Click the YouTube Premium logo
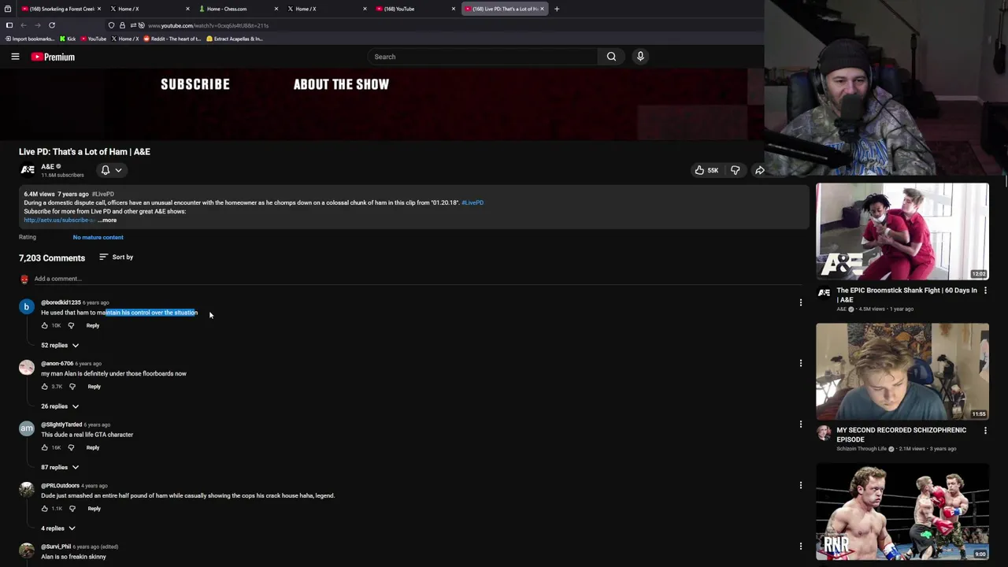The width and height of the screenshot is (1008, 567). (53, 57)
